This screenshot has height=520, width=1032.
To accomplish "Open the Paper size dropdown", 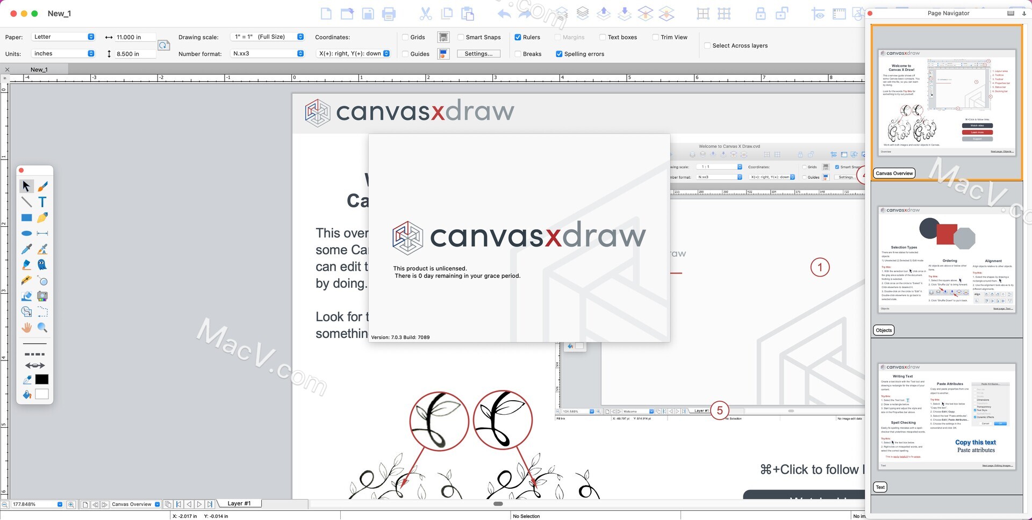I will (63, 37).
